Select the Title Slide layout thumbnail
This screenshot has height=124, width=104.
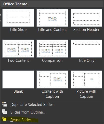click(x=18, y=18)
